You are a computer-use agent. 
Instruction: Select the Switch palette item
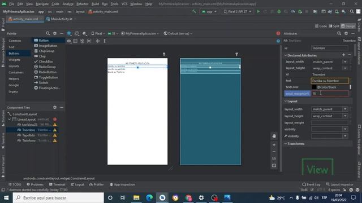tap(44, 83)
